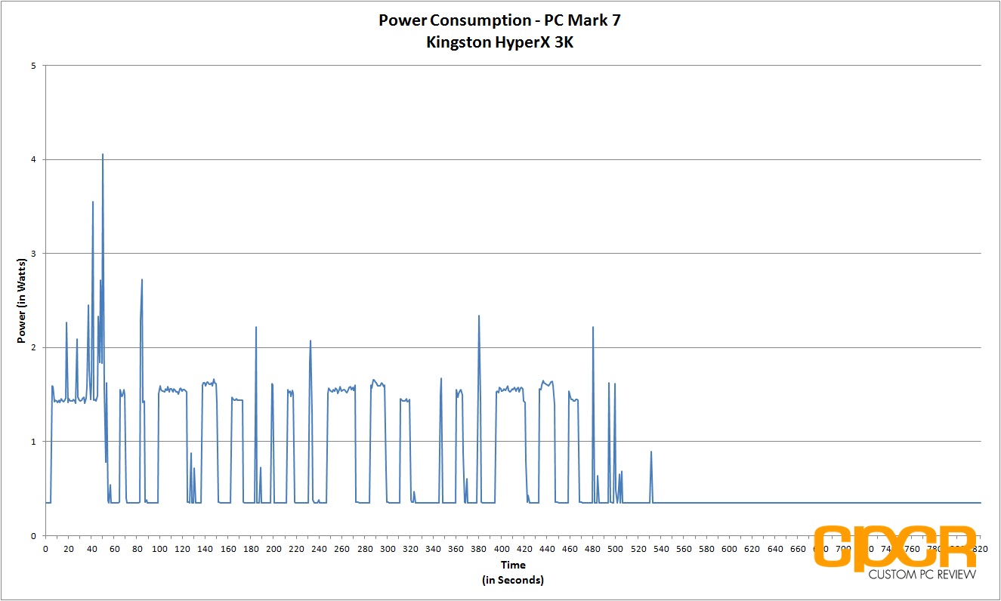Click the "200" tick label on the time axis
Viewport: 1001px width, 601px height.
273,549
